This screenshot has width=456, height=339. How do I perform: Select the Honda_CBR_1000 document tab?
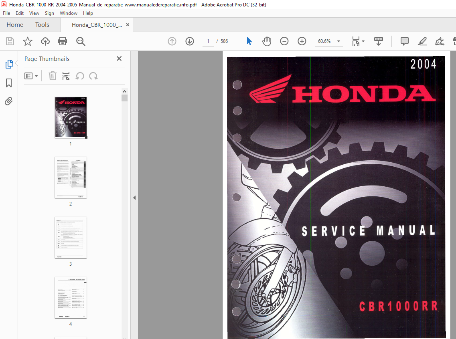tap(97, 25)
